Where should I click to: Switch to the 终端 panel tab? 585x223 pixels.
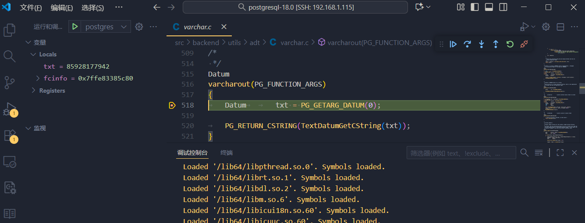click(227, 153)
